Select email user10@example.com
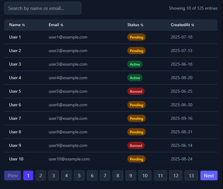 [69, 159]
